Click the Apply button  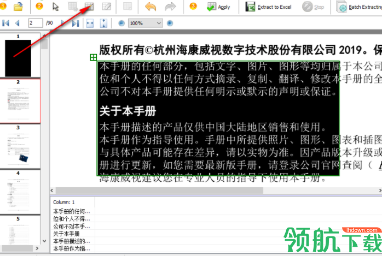pyautogui.click(x=218, y=7)
